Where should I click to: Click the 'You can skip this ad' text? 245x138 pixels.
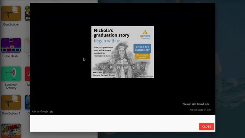click(x=195, y=104)
